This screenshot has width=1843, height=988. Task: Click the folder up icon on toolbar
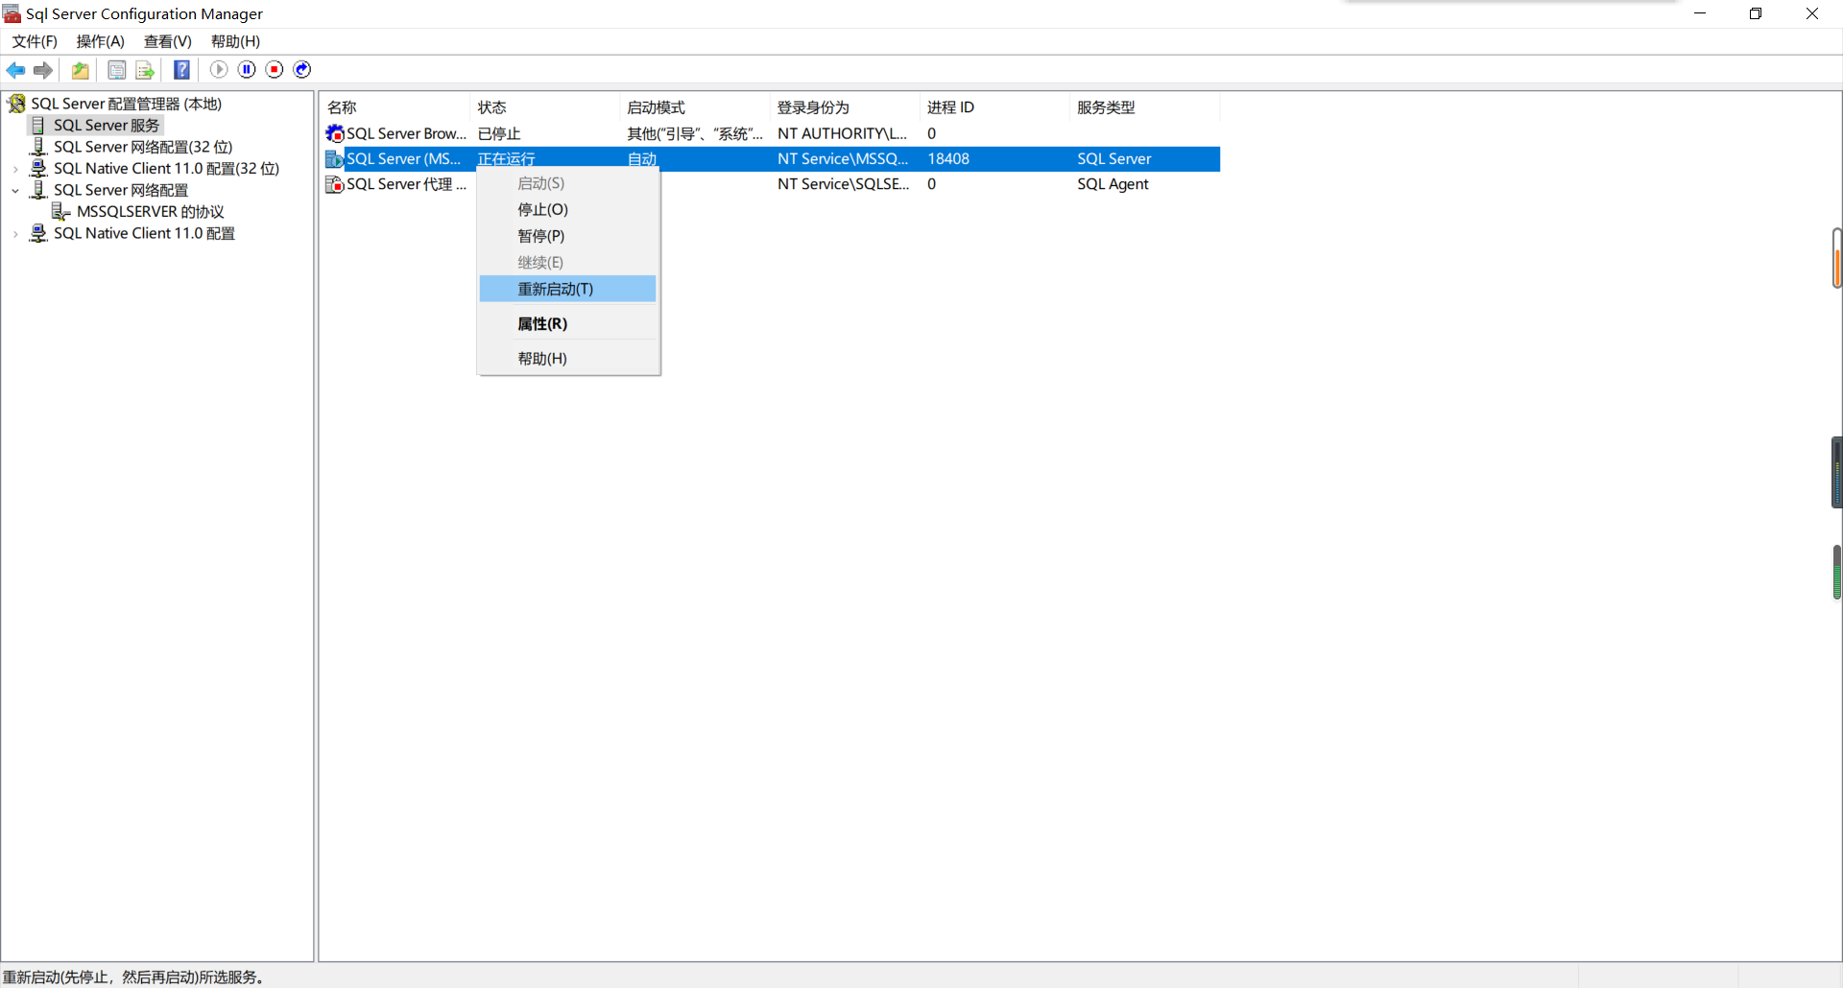[80, 69]
